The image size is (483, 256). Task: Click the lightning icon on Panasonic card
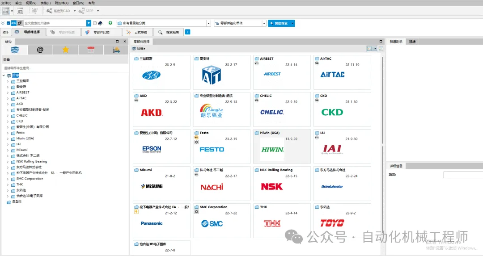[136, 212]
